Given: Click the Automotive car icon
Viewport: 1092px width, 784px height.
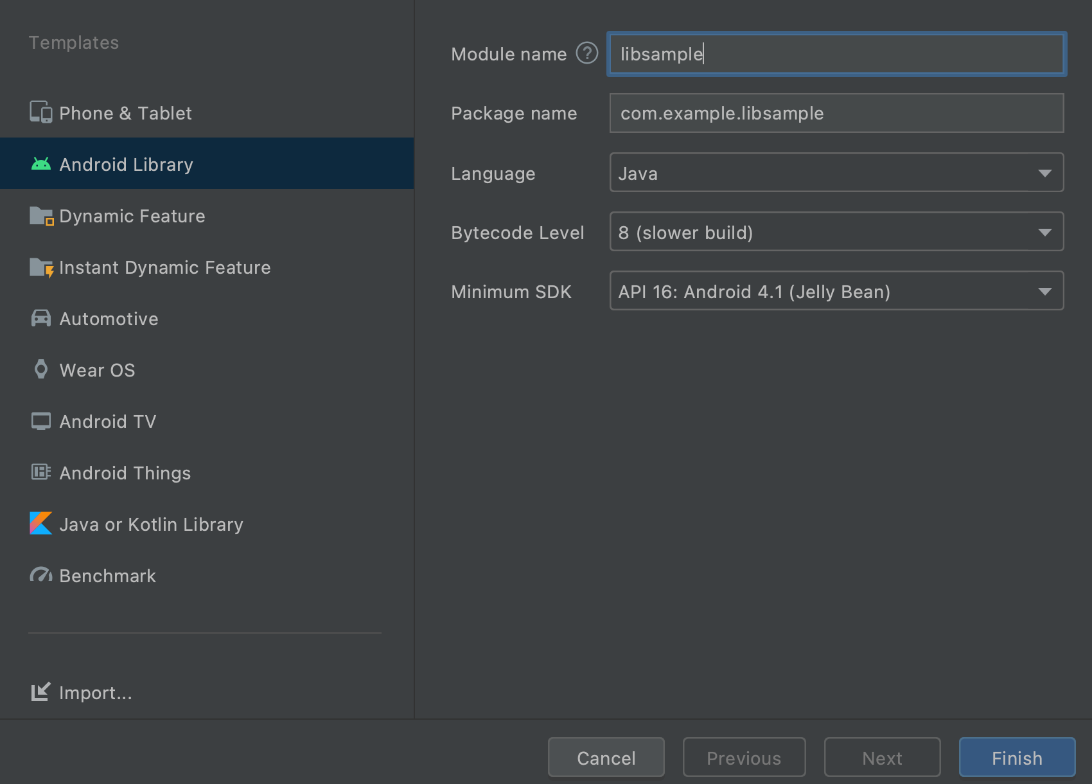Looking at the screenshot, I should pos(41,318).
